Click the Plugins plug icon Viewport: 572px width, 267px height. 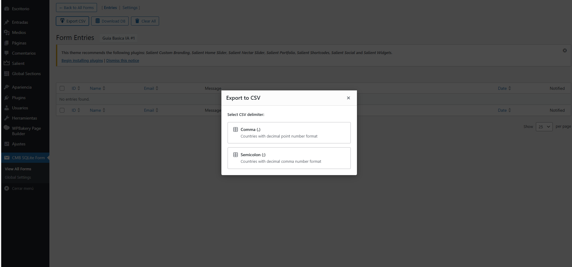7,98
